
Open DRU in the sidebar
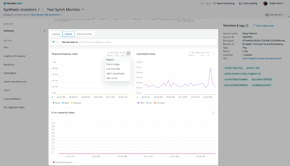click(x=6, y=48)
